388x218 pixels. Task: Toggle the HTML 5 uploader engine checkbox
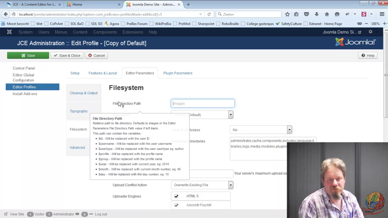pyautogui.click(x=176, y=196)
